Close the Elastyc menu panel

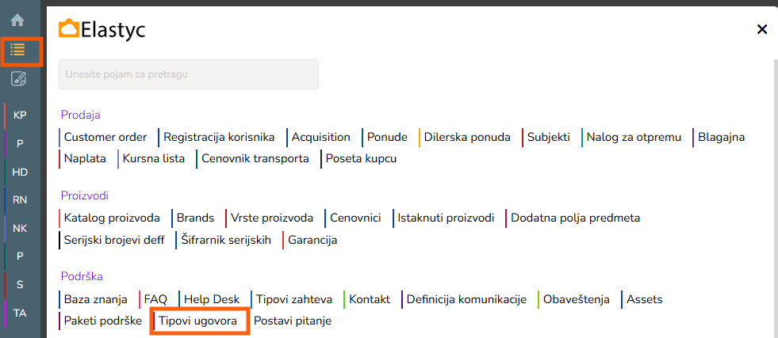click(762, 29)
